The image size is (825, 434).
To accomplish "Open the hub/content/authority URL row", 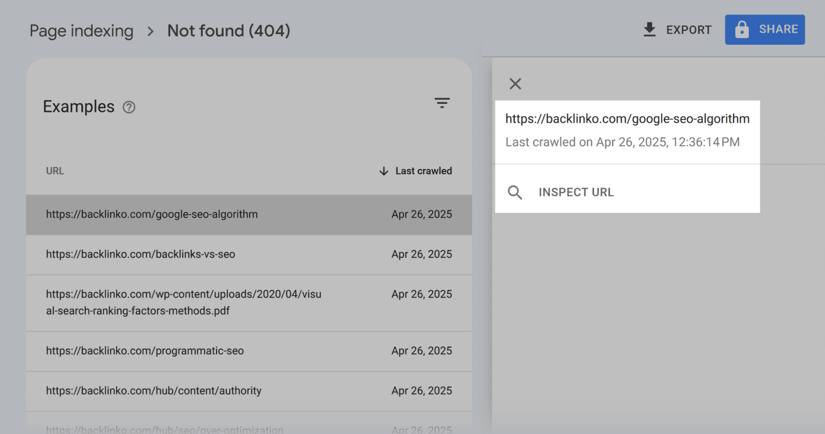I will pos(154,390).
